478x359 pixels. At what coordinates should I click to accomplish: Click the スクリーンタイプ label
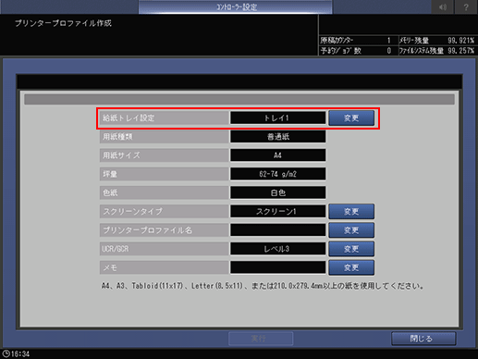tap(165, 212)
